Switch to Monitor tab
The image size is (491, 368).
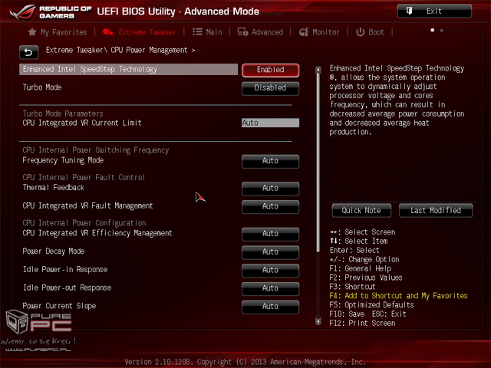click(x=319, y=32)
